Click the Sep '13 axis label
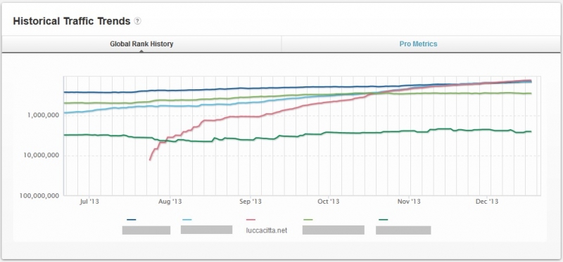Image resolution: width=563 pixels, height=262 pixels. [251, 202]
